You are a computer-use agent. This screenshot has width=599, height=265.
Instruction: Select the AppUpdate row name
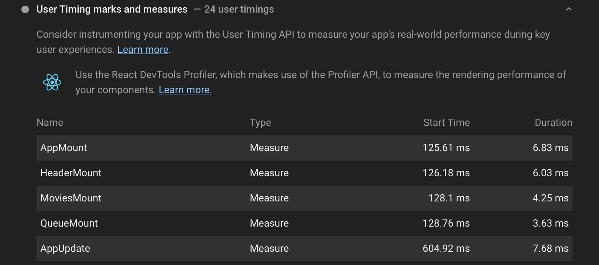click(x=65, y=248)
